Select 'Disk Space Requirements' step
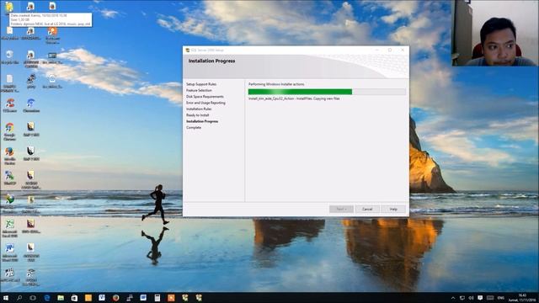The width and height of the screenshot is (539, 303). tap(205, 97)
